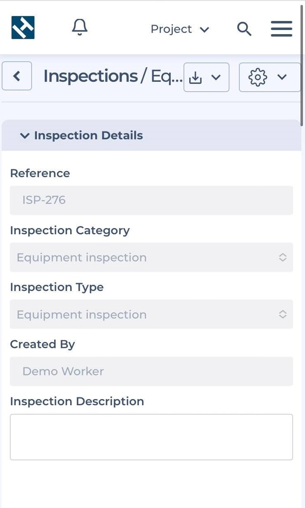Open the search magnifier icon
Image resolution: width=305 pixels, height=508 pixels.
tap(244, 29)
